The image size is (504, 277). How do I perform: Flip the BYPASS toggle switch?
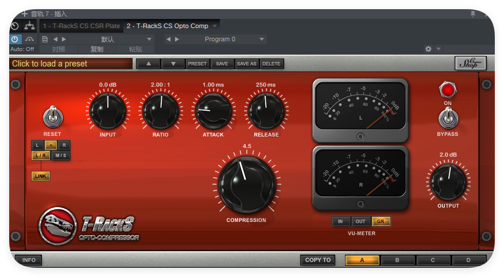coord(448,118)
